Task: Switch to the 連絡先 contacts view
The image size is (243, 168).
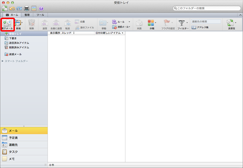Action: (x=24, y=145)
